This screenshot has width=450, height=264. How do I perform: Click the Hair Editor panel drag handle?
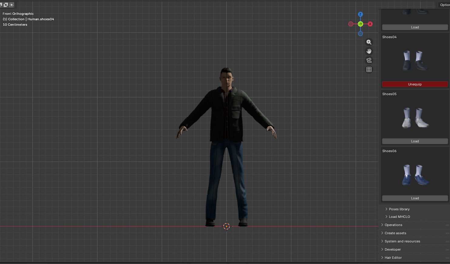click(x=447, y=258)
